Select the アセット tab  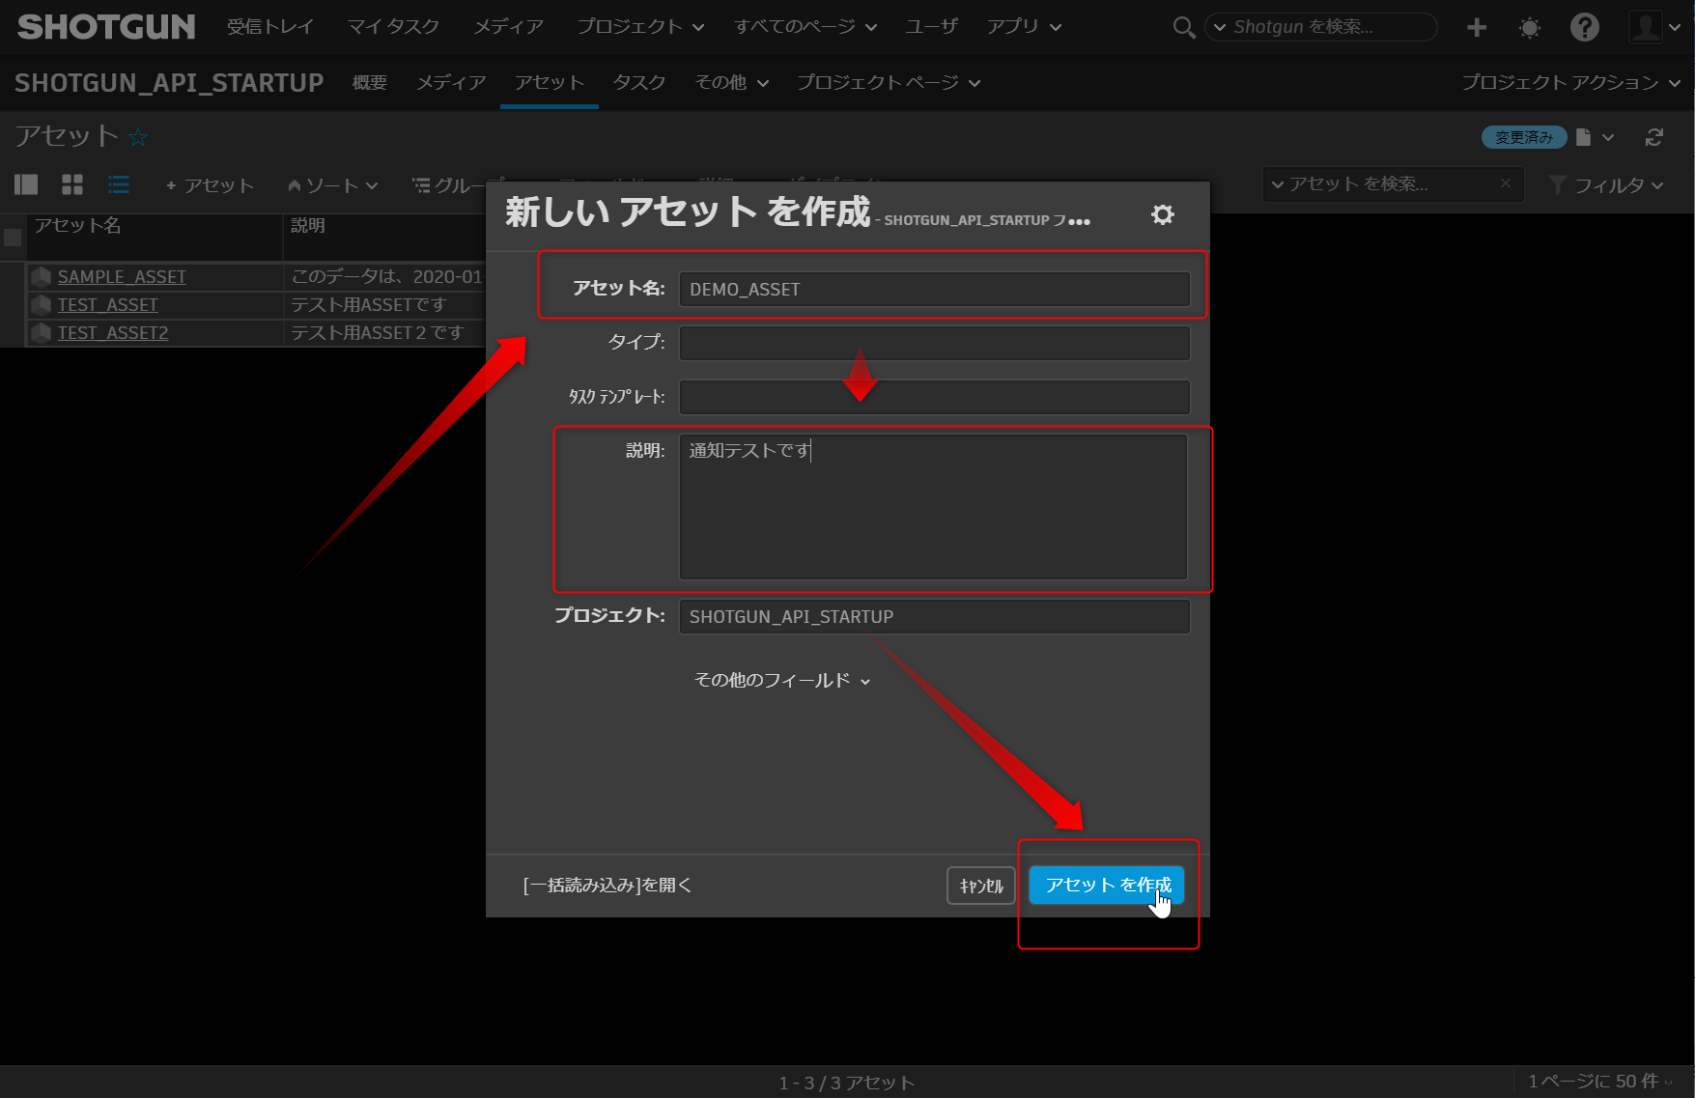(x=550, y=83)
